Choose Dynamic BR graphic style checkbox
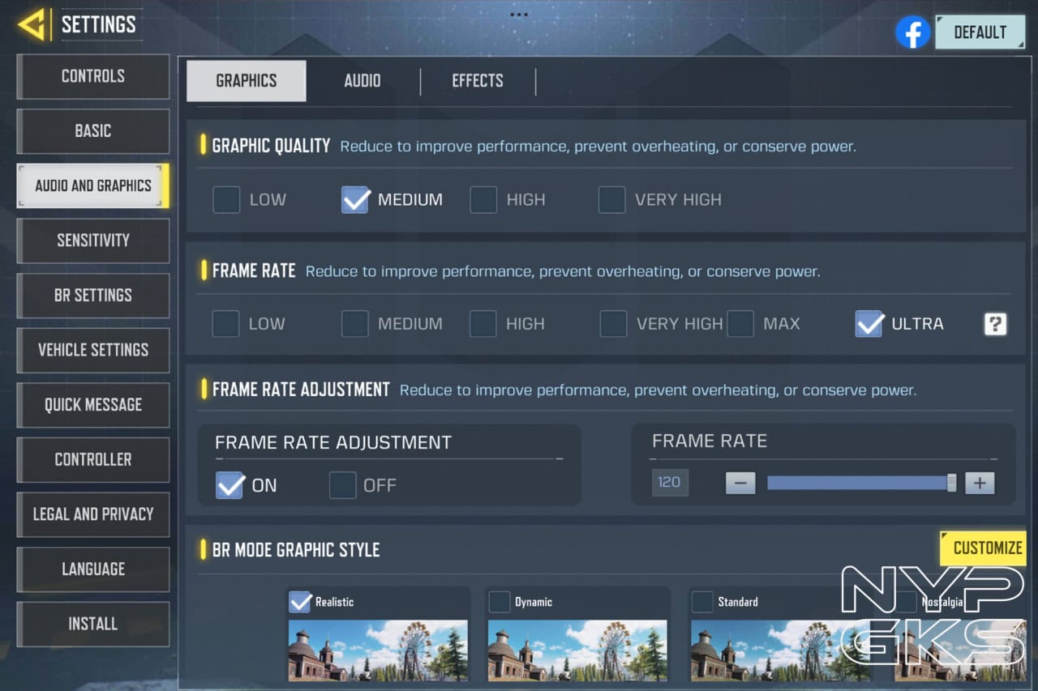The image size is (1038, 691). click(500, 602)
